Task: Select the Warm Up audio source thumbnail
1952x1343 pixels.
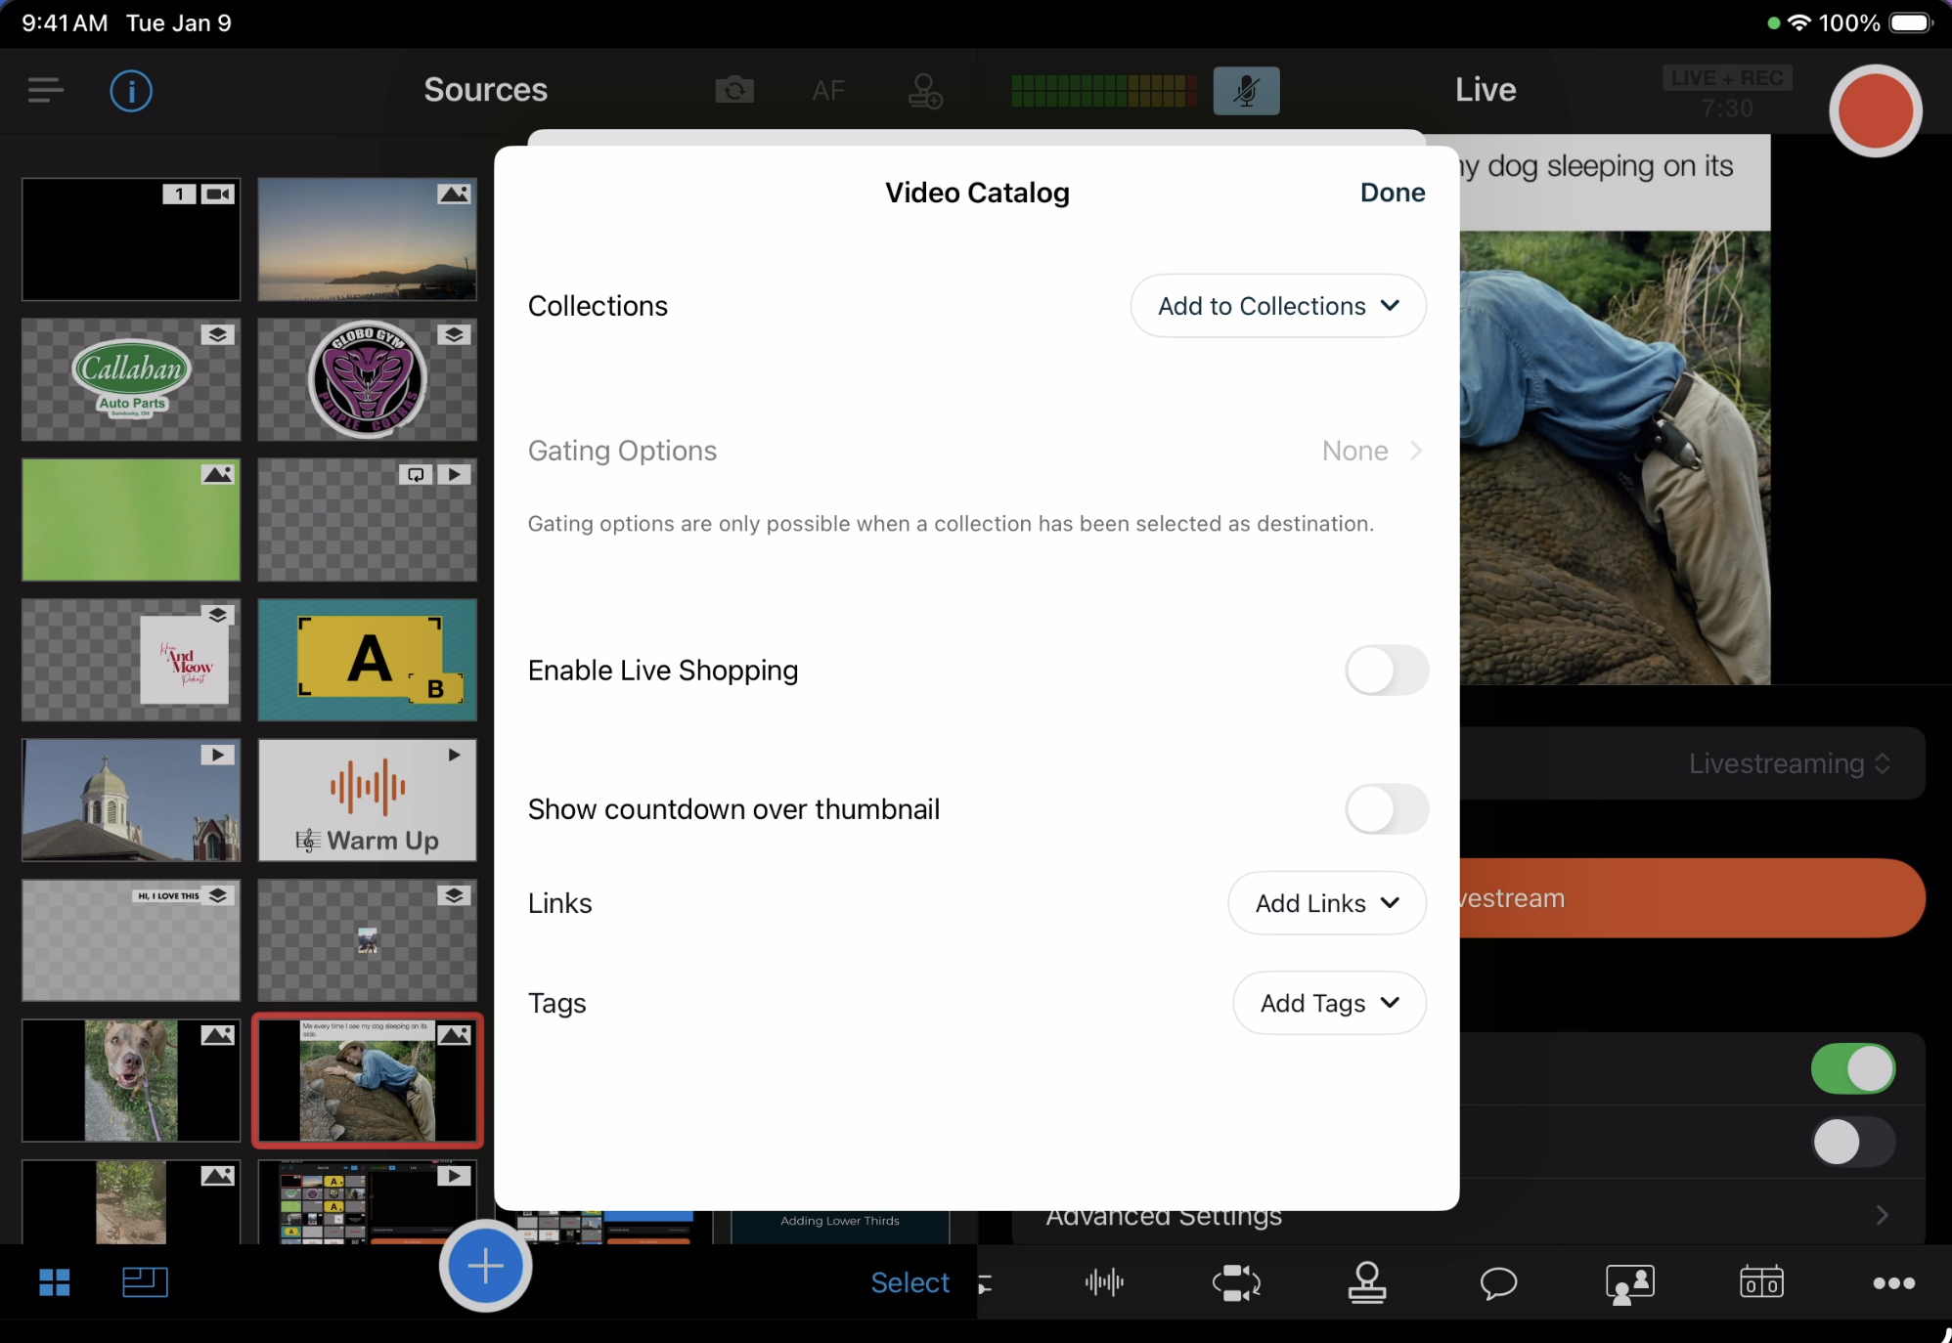Action: [367, 801]
